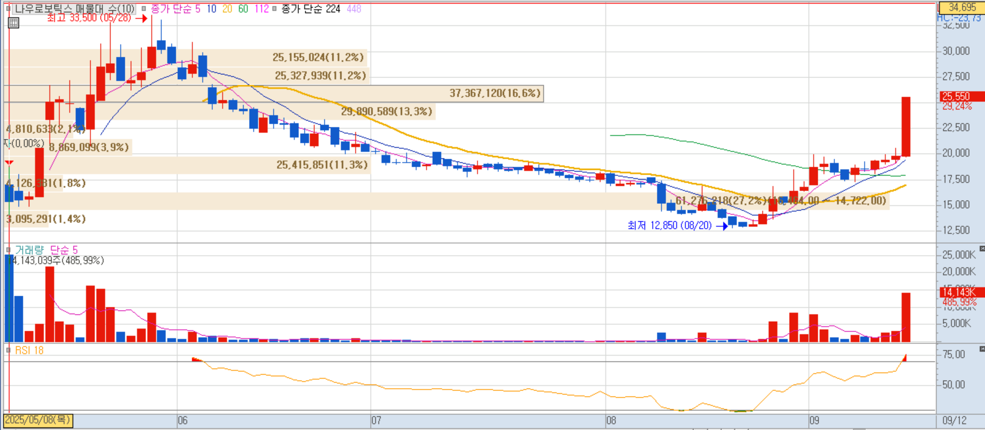Toggle the 거래량 panel handle square
Image resolution: width=985 pixels, height=430 pixels.
click(8, 250)
